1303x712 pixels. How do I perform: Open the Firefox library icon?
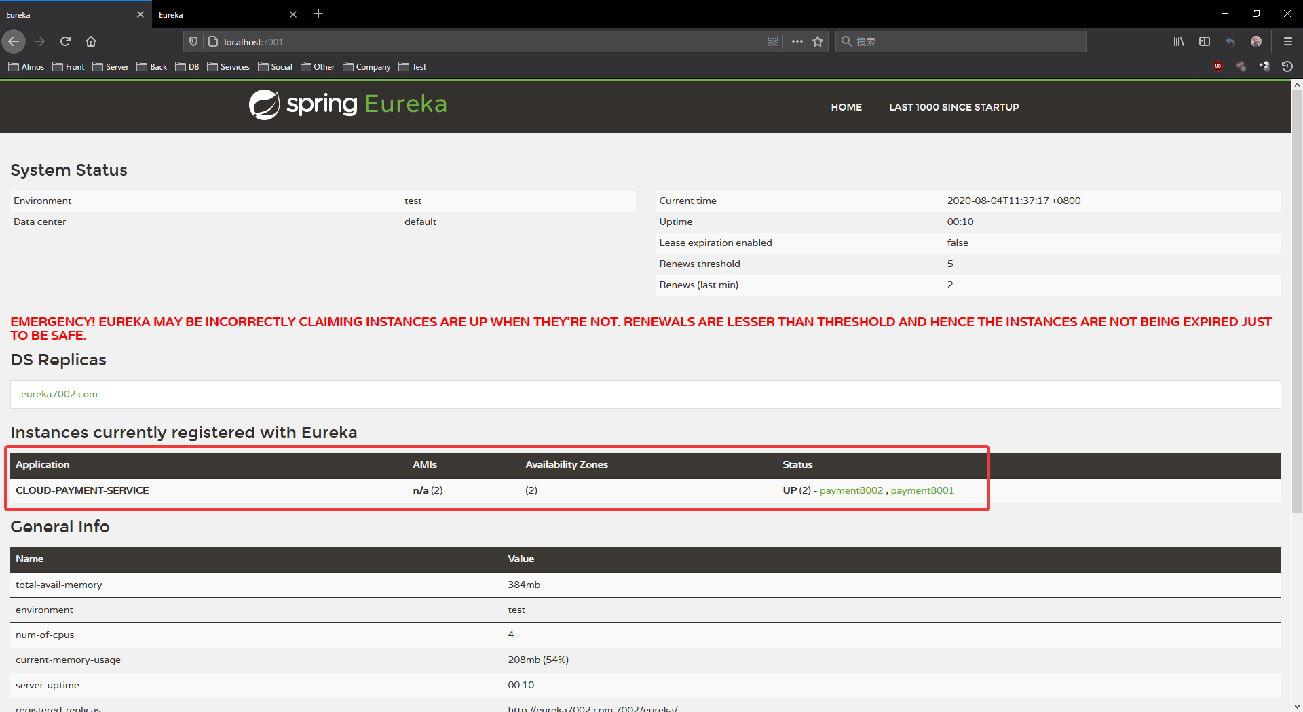click(x=1179, y=41)
